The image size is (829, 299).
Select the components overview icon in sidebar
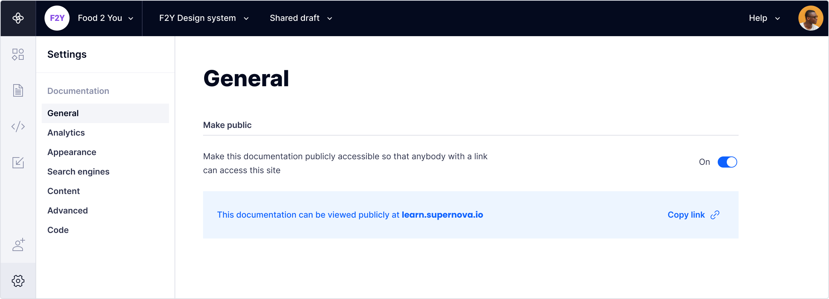18,55
